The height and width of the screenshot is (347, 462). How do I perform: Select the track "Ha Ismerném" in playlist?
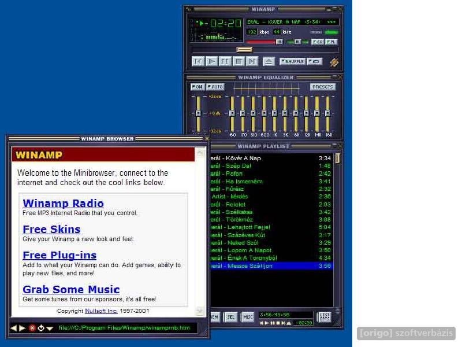click(271, 181)
